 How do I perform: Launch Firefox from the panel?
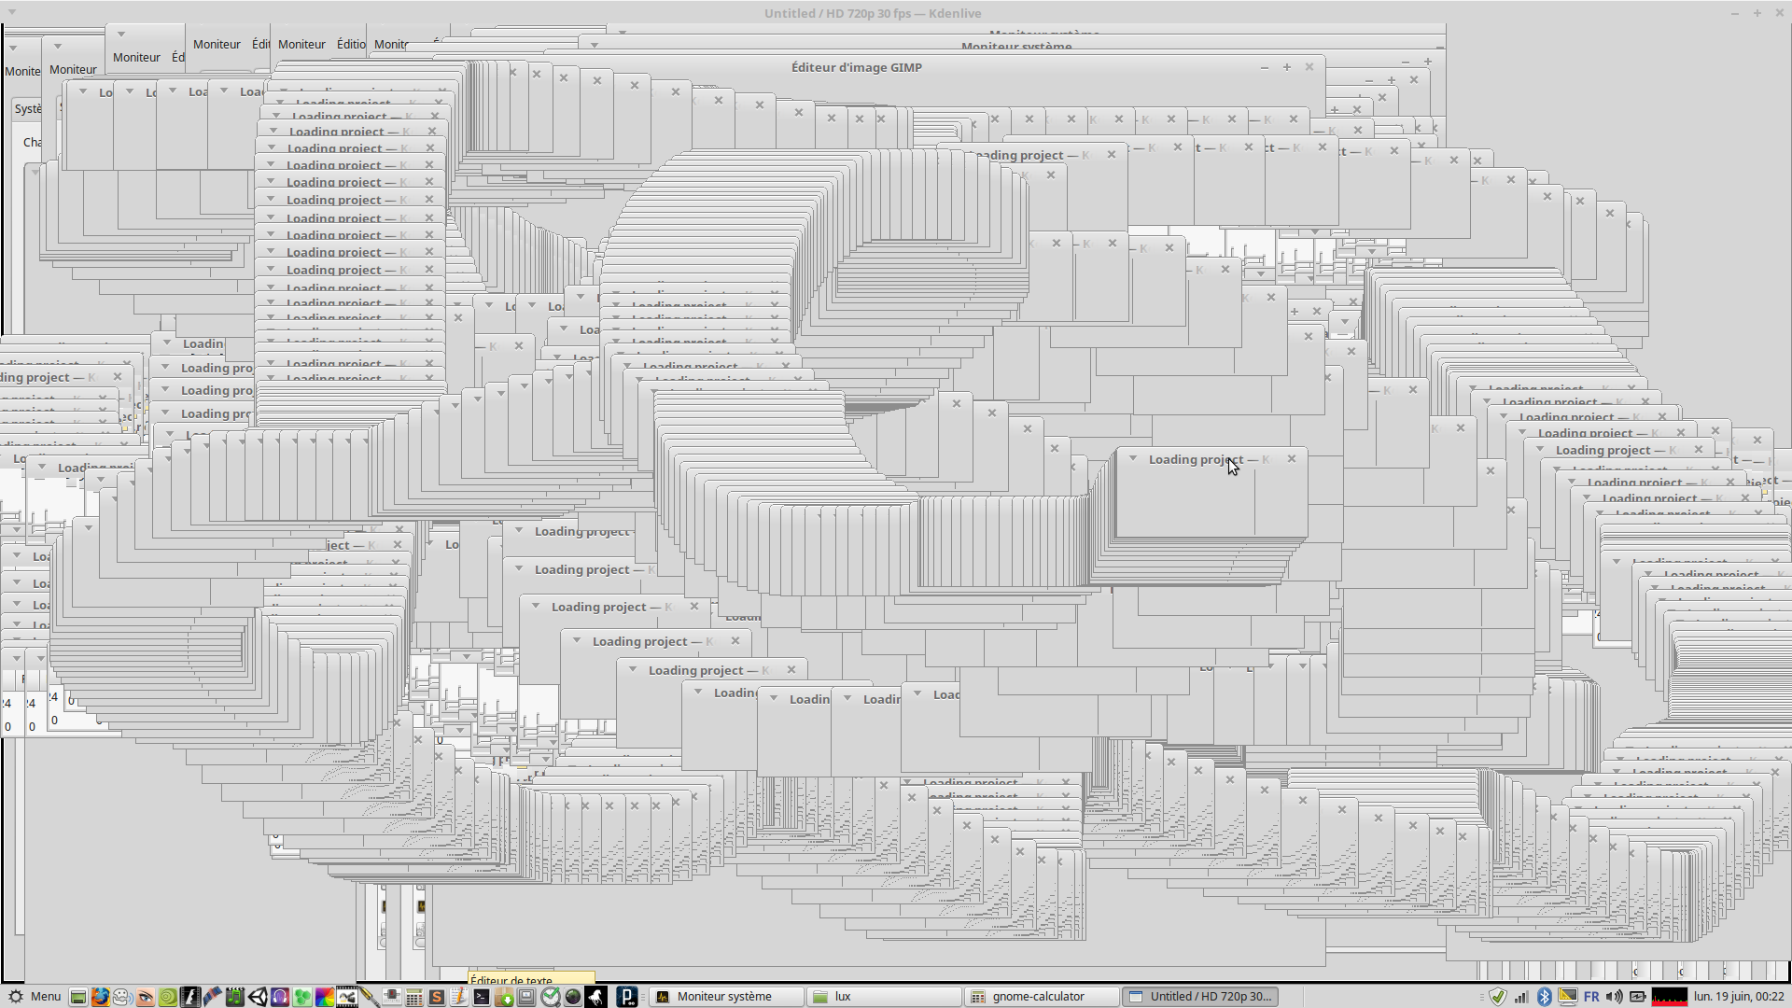click(x=100, y=997)
